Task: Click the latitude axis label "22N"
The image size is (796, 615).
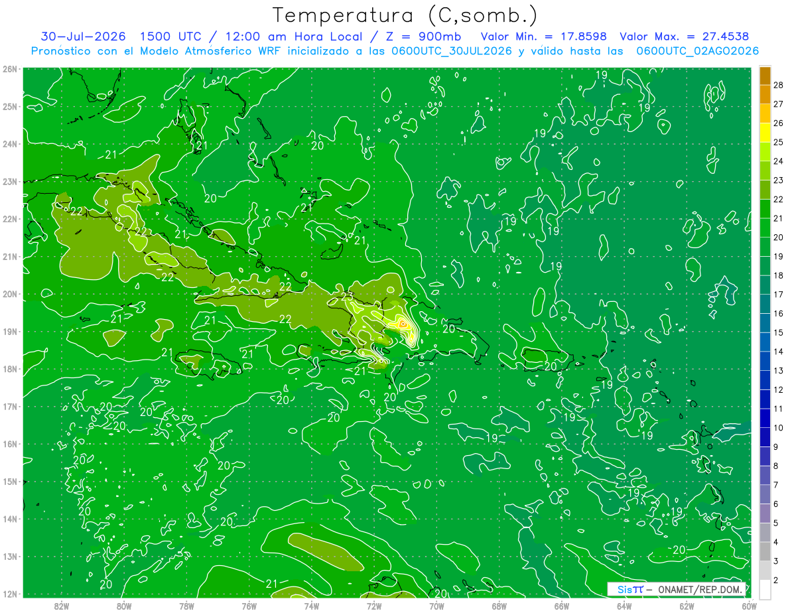Action: (10, 219)
